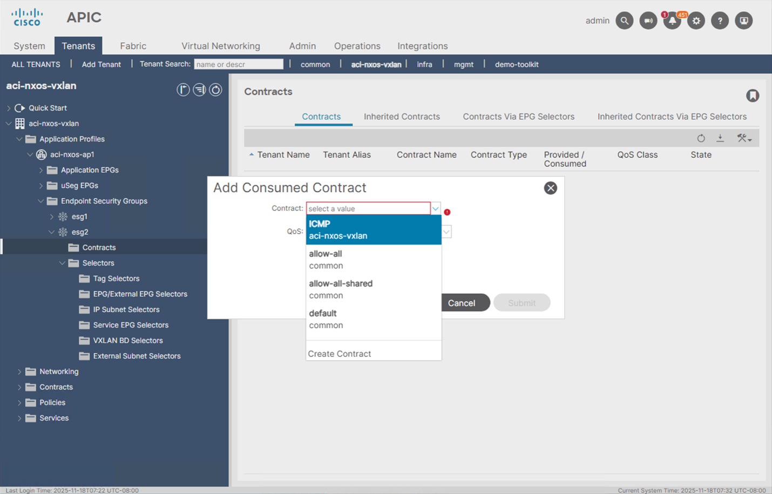Click the Submit button
The image size is (772, 494).
click(x=522, y=303)
